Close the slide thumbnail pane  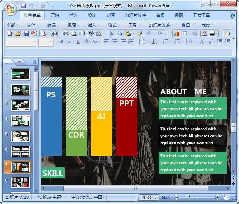coord(35,62)
